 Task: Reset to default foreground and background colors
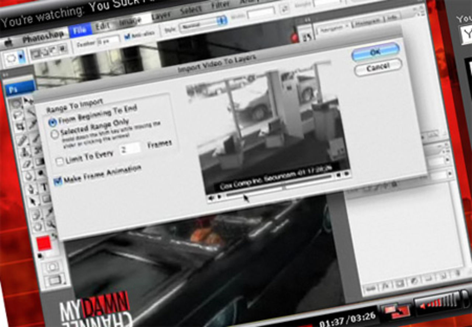coord(40,255)
